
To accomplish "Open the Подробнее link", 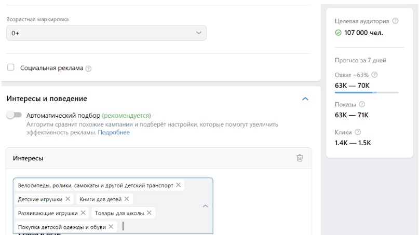I will [x=114, y=132].
